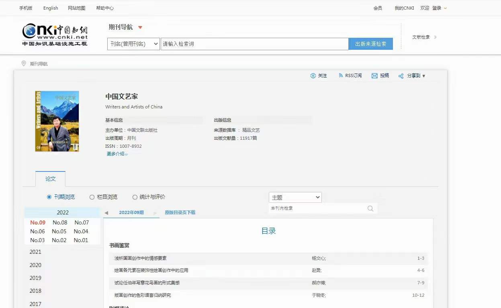Expand the 期刊导航 red triangle menu

point(140,28)
